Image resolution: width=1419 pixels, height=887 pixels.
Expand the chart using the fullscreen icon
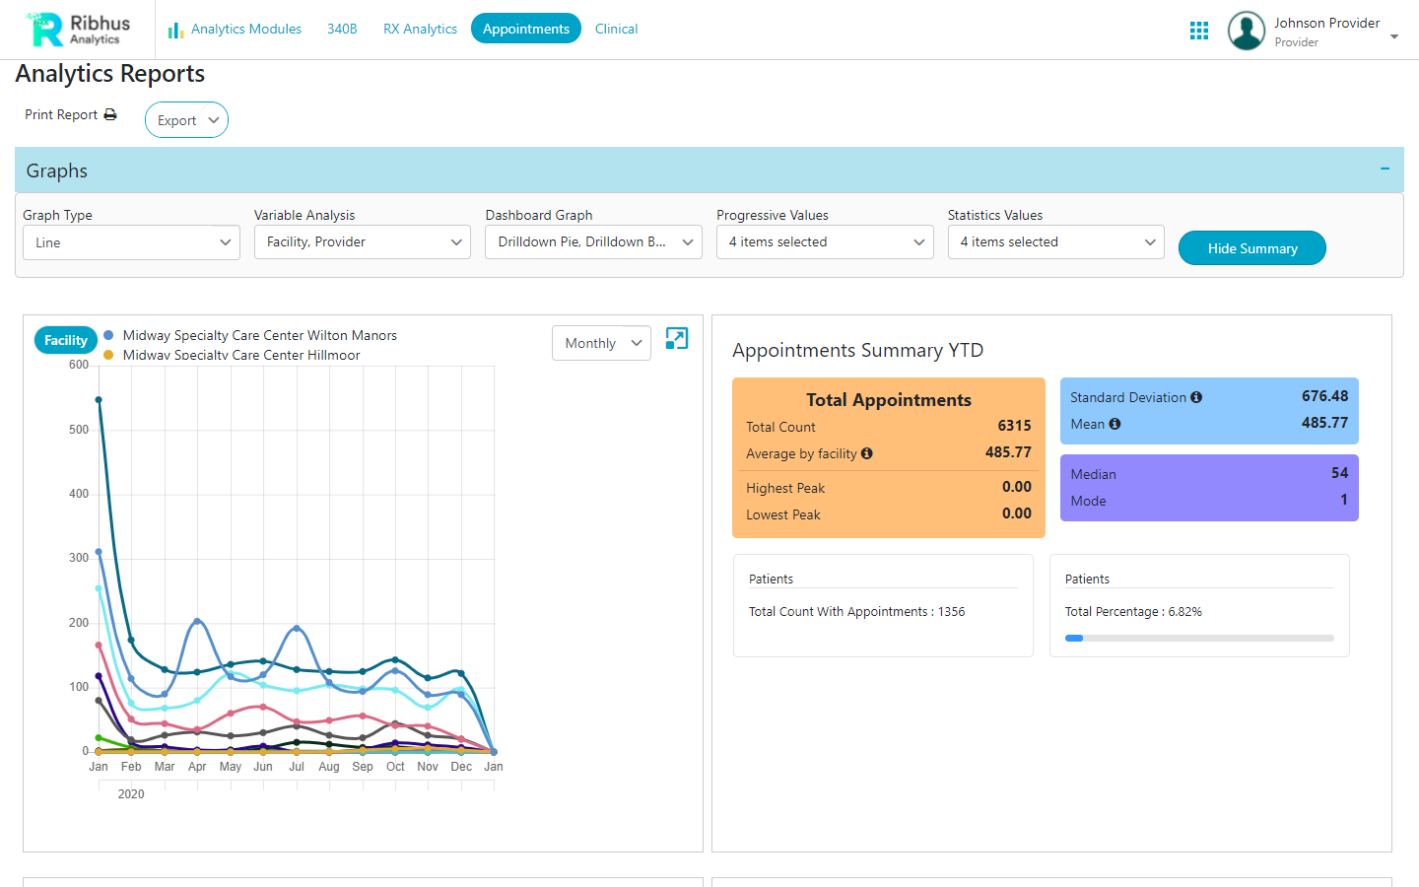677,338
